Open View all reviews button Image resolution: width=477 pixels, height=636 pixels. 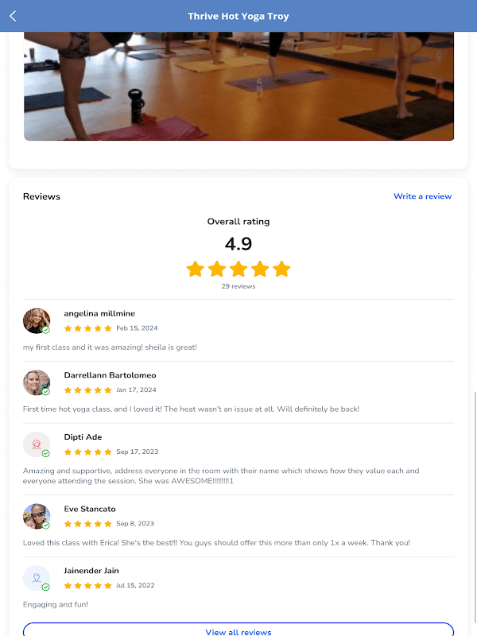point(238,629)
